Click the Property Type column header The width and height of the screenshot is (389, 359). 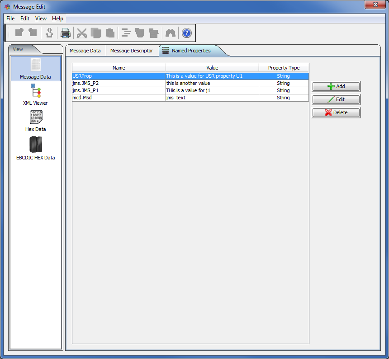[284, 68]
